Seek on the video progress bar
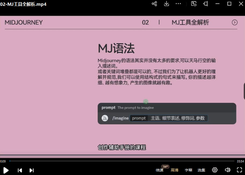 tap(122, 161)
